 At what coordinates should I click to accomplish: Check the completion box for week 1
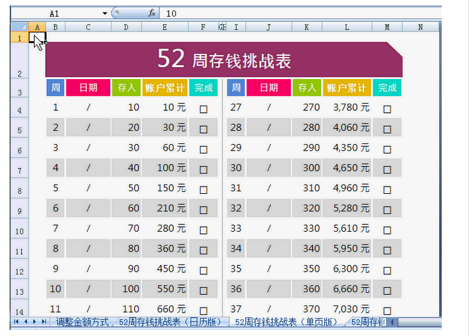[x=203, y=109]
